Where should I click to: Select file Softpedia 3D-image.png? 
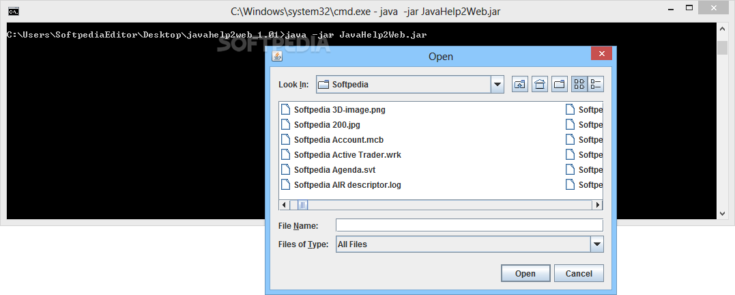pos(339,110)
